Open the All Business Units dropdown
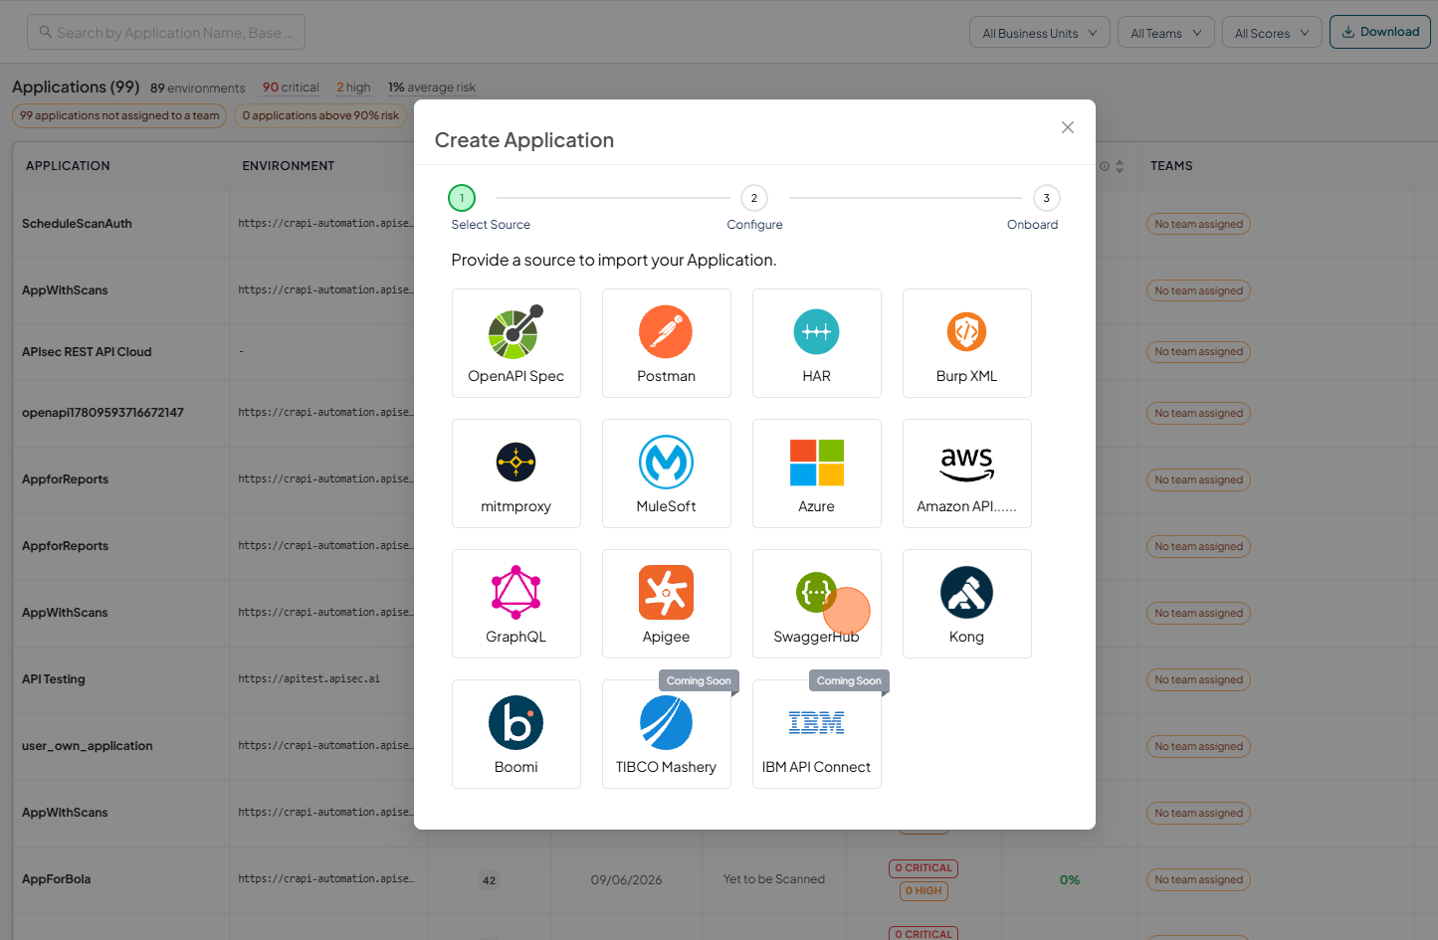The height and width of the screenshot is (940, 1438). tap(1040, 33)
